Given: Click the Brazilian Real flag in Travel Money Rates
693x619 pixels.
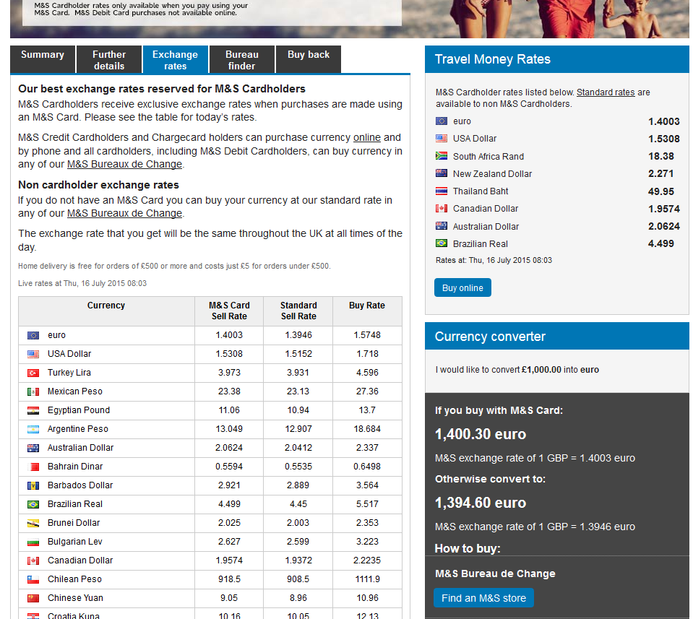Looking at the screenshot, I should (x=442, y=243).
